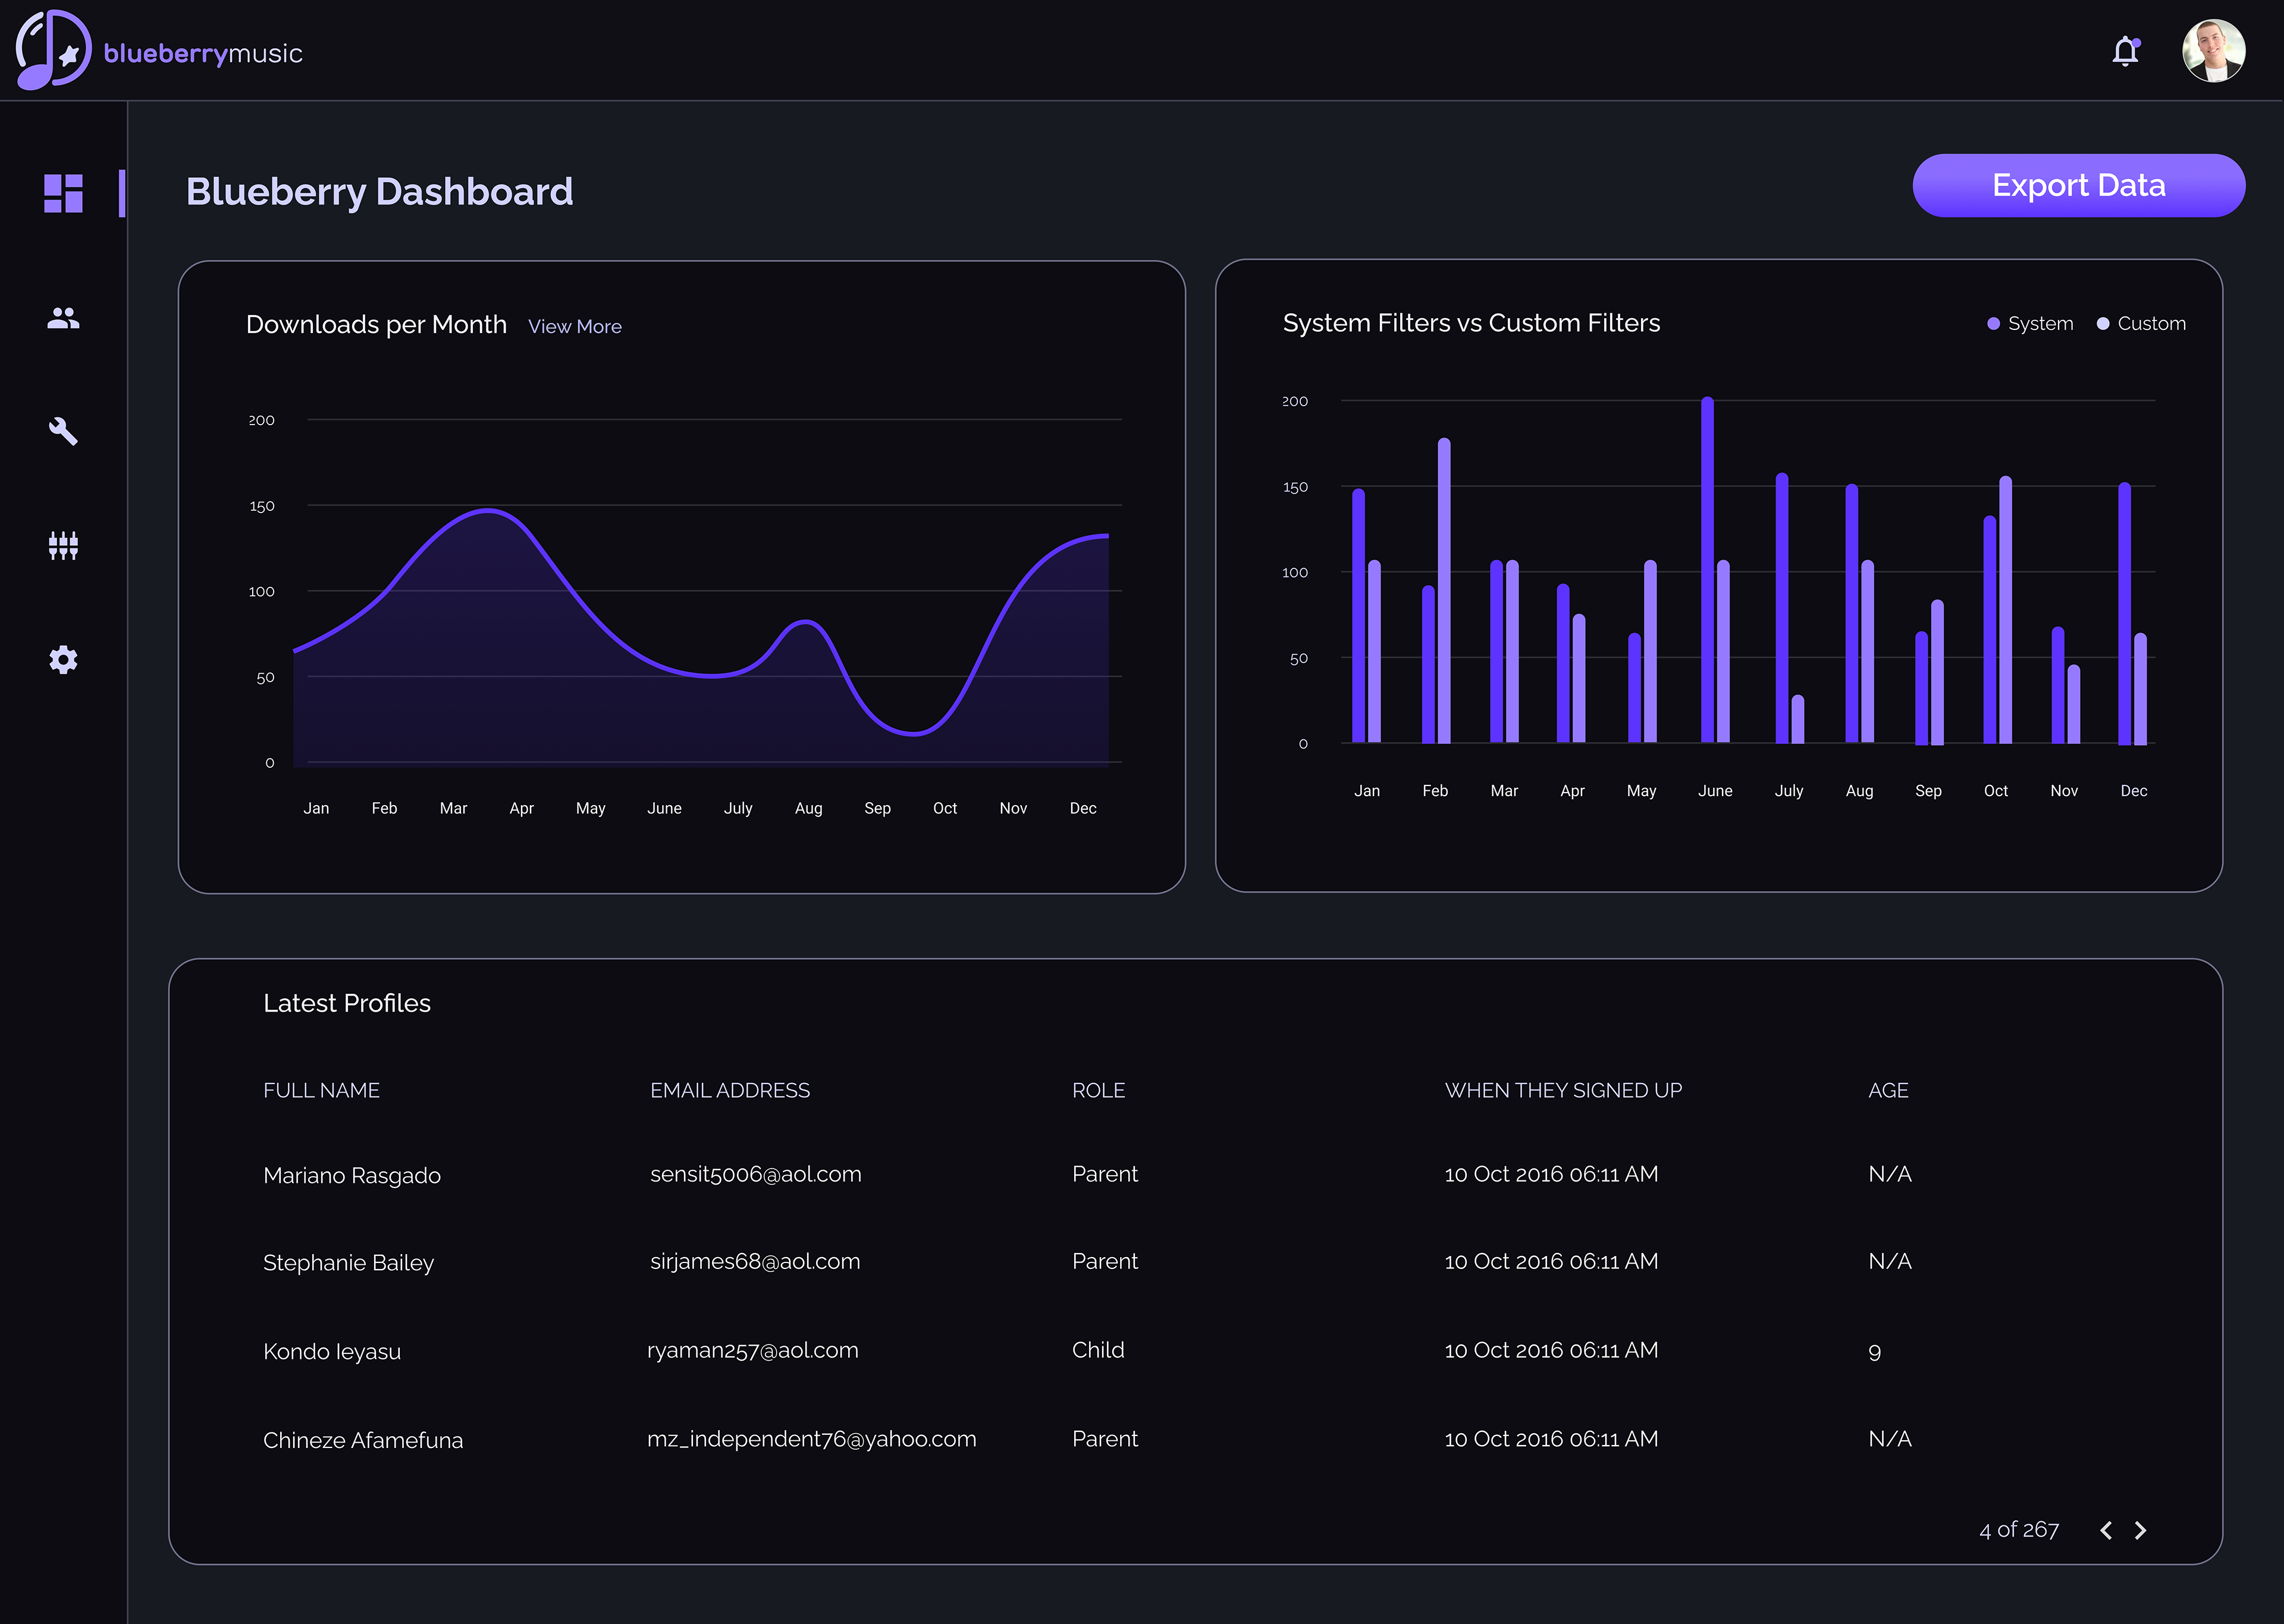
Task: Open the user profile avatar
Action: click(x=2213, y=51)
